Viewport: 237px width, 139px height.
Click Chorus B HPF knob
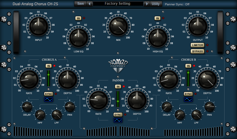click(180, 114)
